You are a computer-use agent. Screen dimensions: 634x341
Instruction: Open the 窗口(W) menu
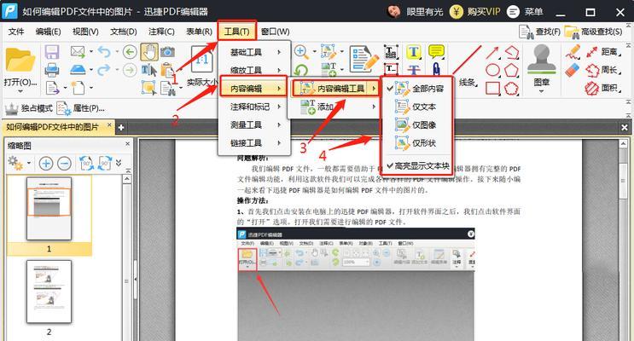pos(276,32)
